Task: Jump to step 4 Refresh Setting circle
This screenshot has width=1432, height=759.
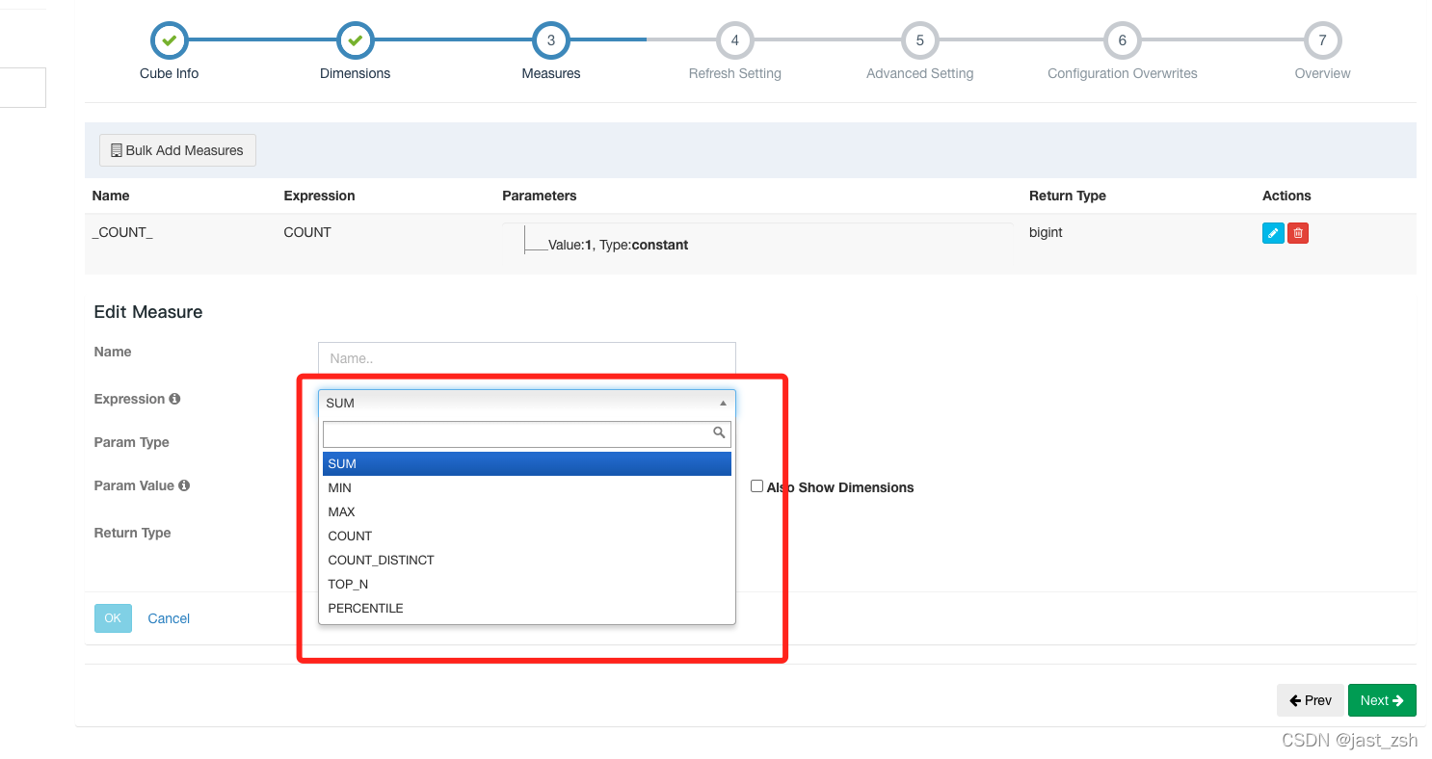Action: coord(735,40)
